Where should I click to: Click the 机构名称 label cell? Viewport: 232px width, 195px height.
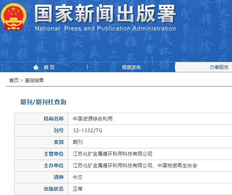(x=53, y=119)
